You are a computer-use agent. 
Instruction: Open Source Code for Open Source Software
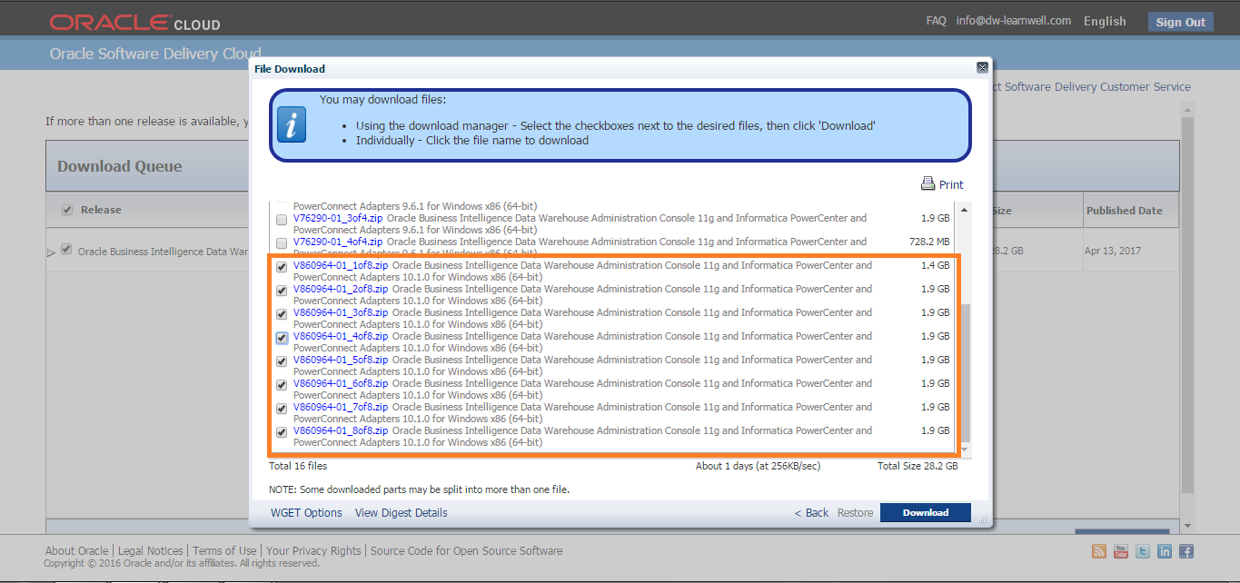[466, 551]
